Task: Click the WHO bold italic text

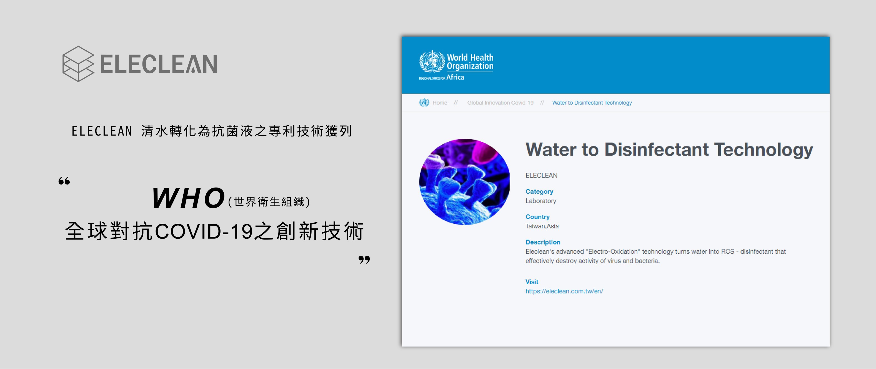Action: pos(188,198)
